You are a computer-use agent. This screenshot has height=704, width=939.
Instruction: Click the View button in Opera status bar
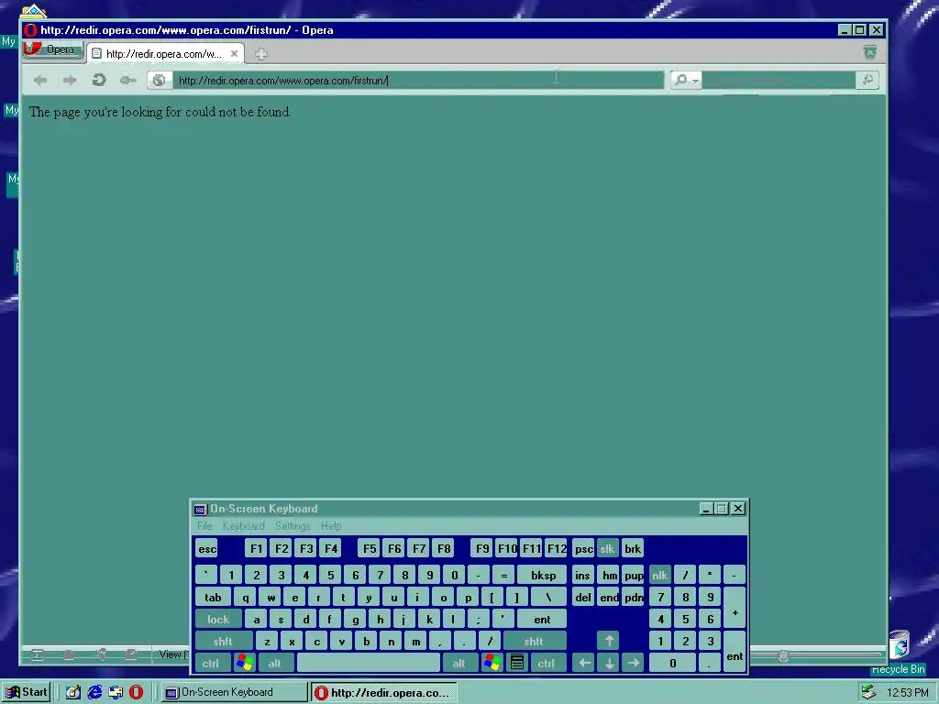click(172, 654)
